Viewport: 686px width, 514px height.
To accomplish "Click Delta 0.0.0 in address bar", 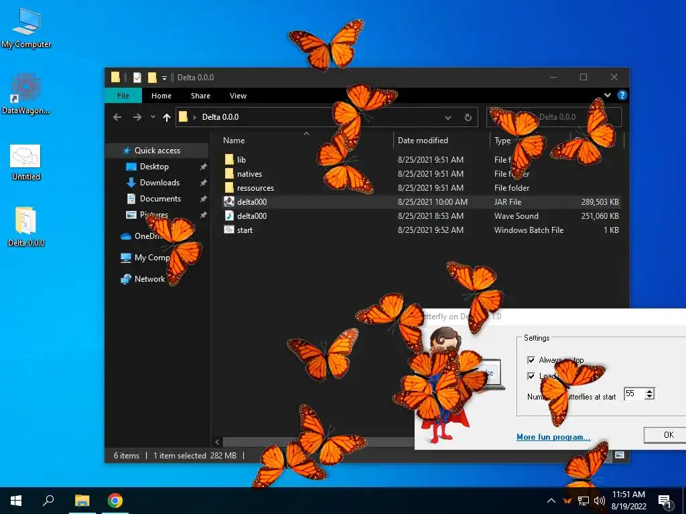I will click(220, 117).
